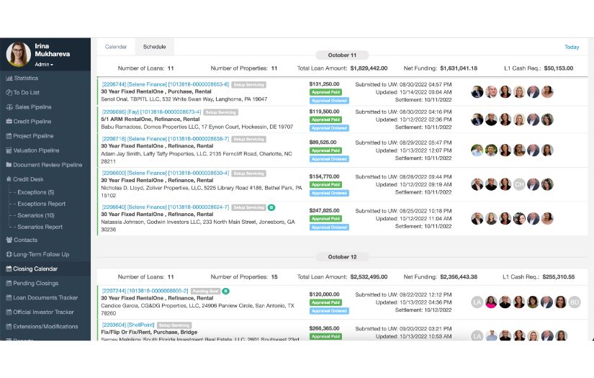
Task: Click the Document Review Pipeline folder icon
Action: pos(9,165)
